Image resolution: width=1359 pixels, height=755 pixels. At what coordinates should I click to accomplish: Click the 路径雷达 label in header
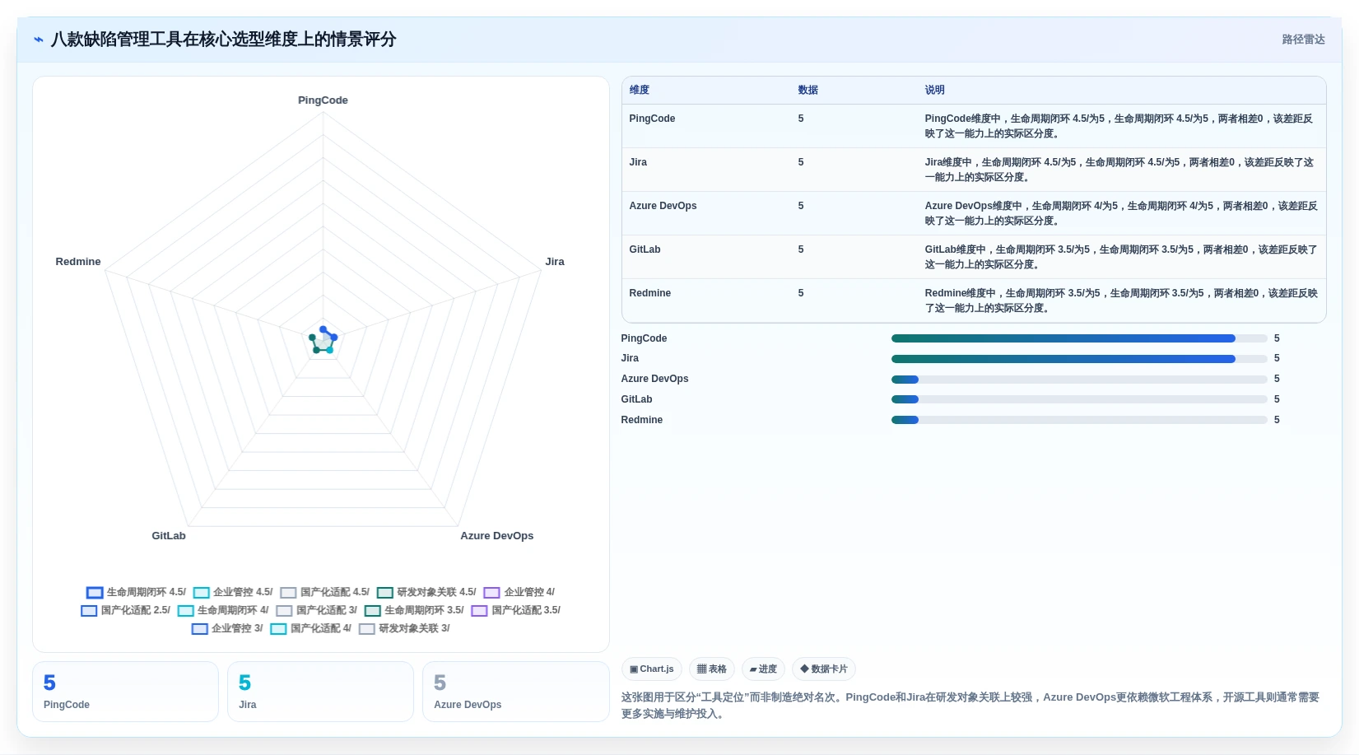(1303, 40)
